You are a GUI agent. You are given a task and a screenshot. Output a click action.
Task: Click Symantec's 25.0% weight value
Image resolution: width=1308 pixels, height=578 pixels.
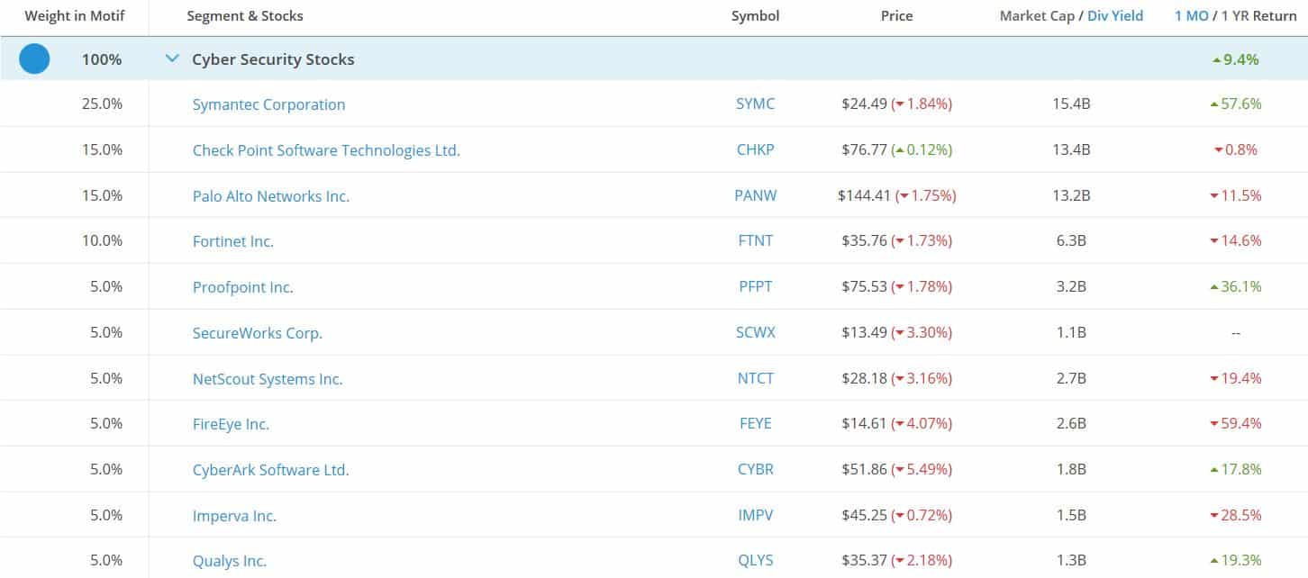tap(102, 104)
